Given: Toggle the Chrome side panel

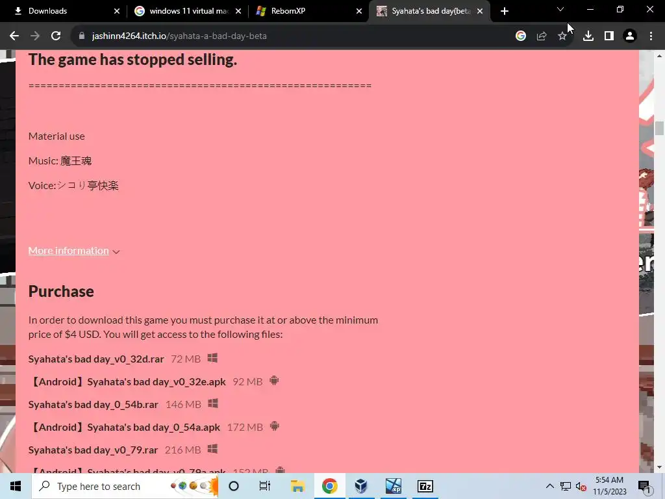Looking at the screenshot, I should click(609, 36).
